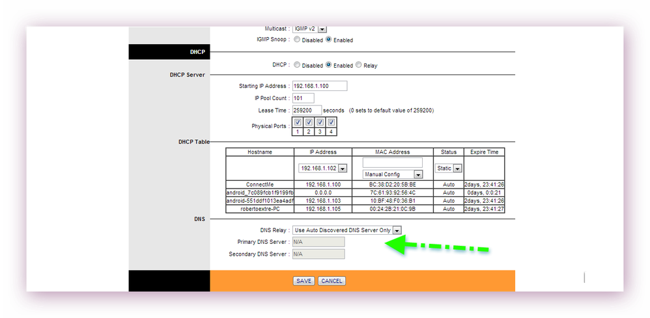
Task: Choose the DHCP Relay option
Action: coord(359,65)
